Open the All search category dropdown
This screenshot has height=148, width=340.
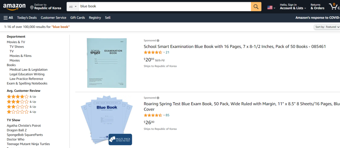(x=73, y=7)
